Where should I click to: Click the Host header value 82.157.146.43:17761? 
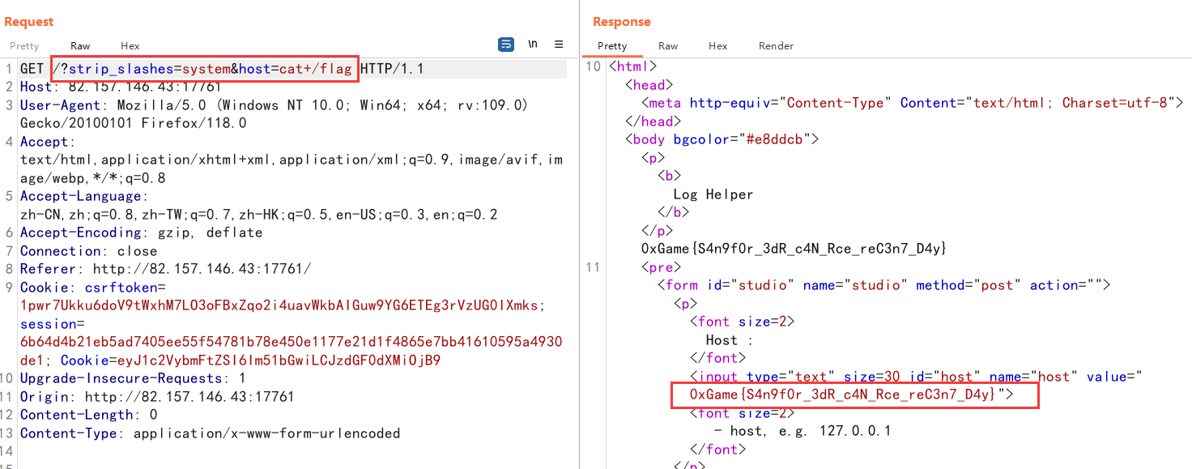pos(145,87)
